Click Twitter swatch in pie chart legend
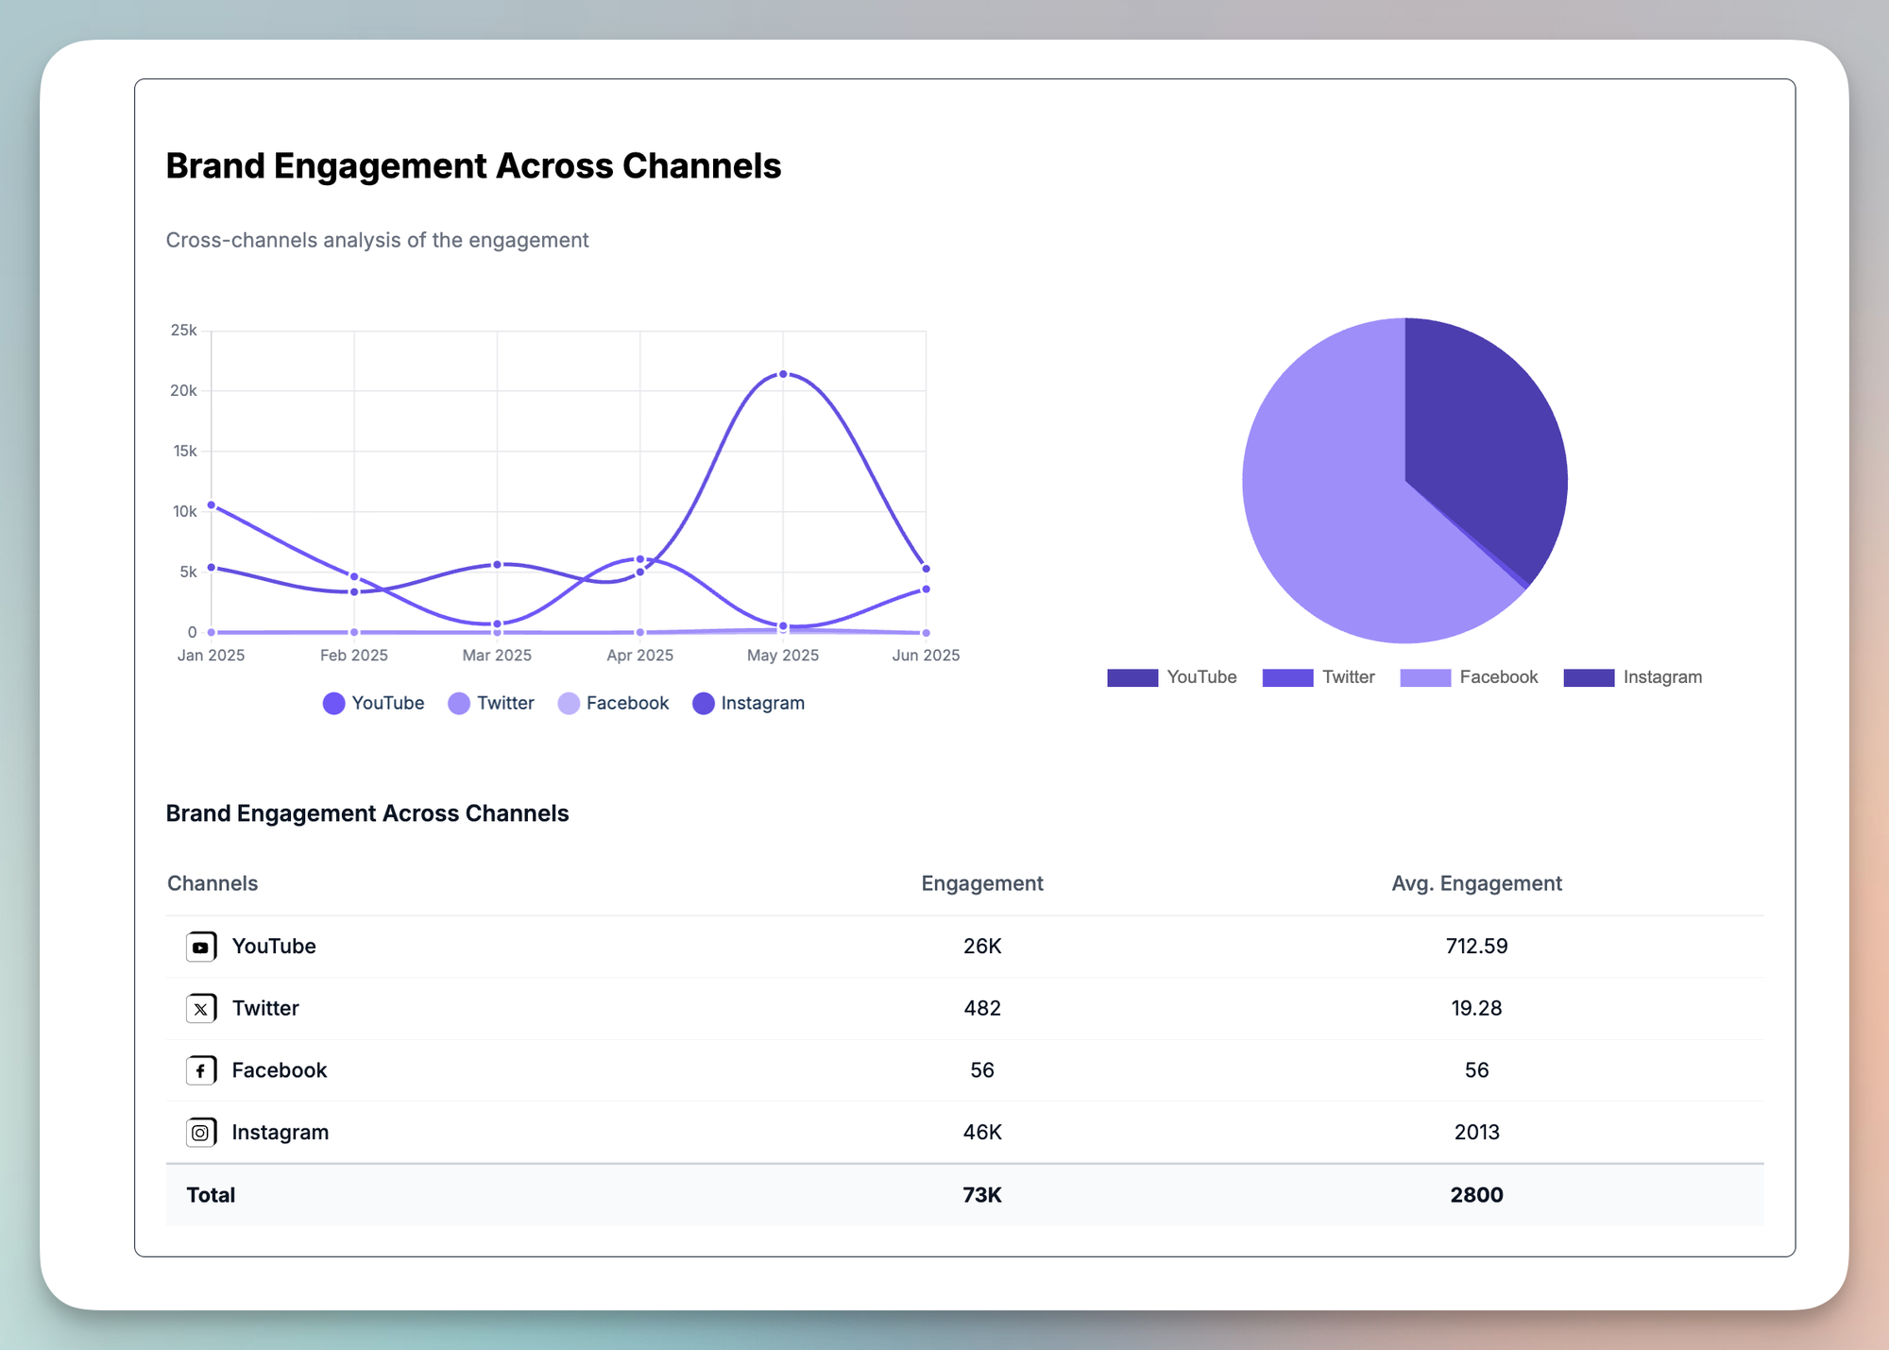 [x=1287, y=678]
